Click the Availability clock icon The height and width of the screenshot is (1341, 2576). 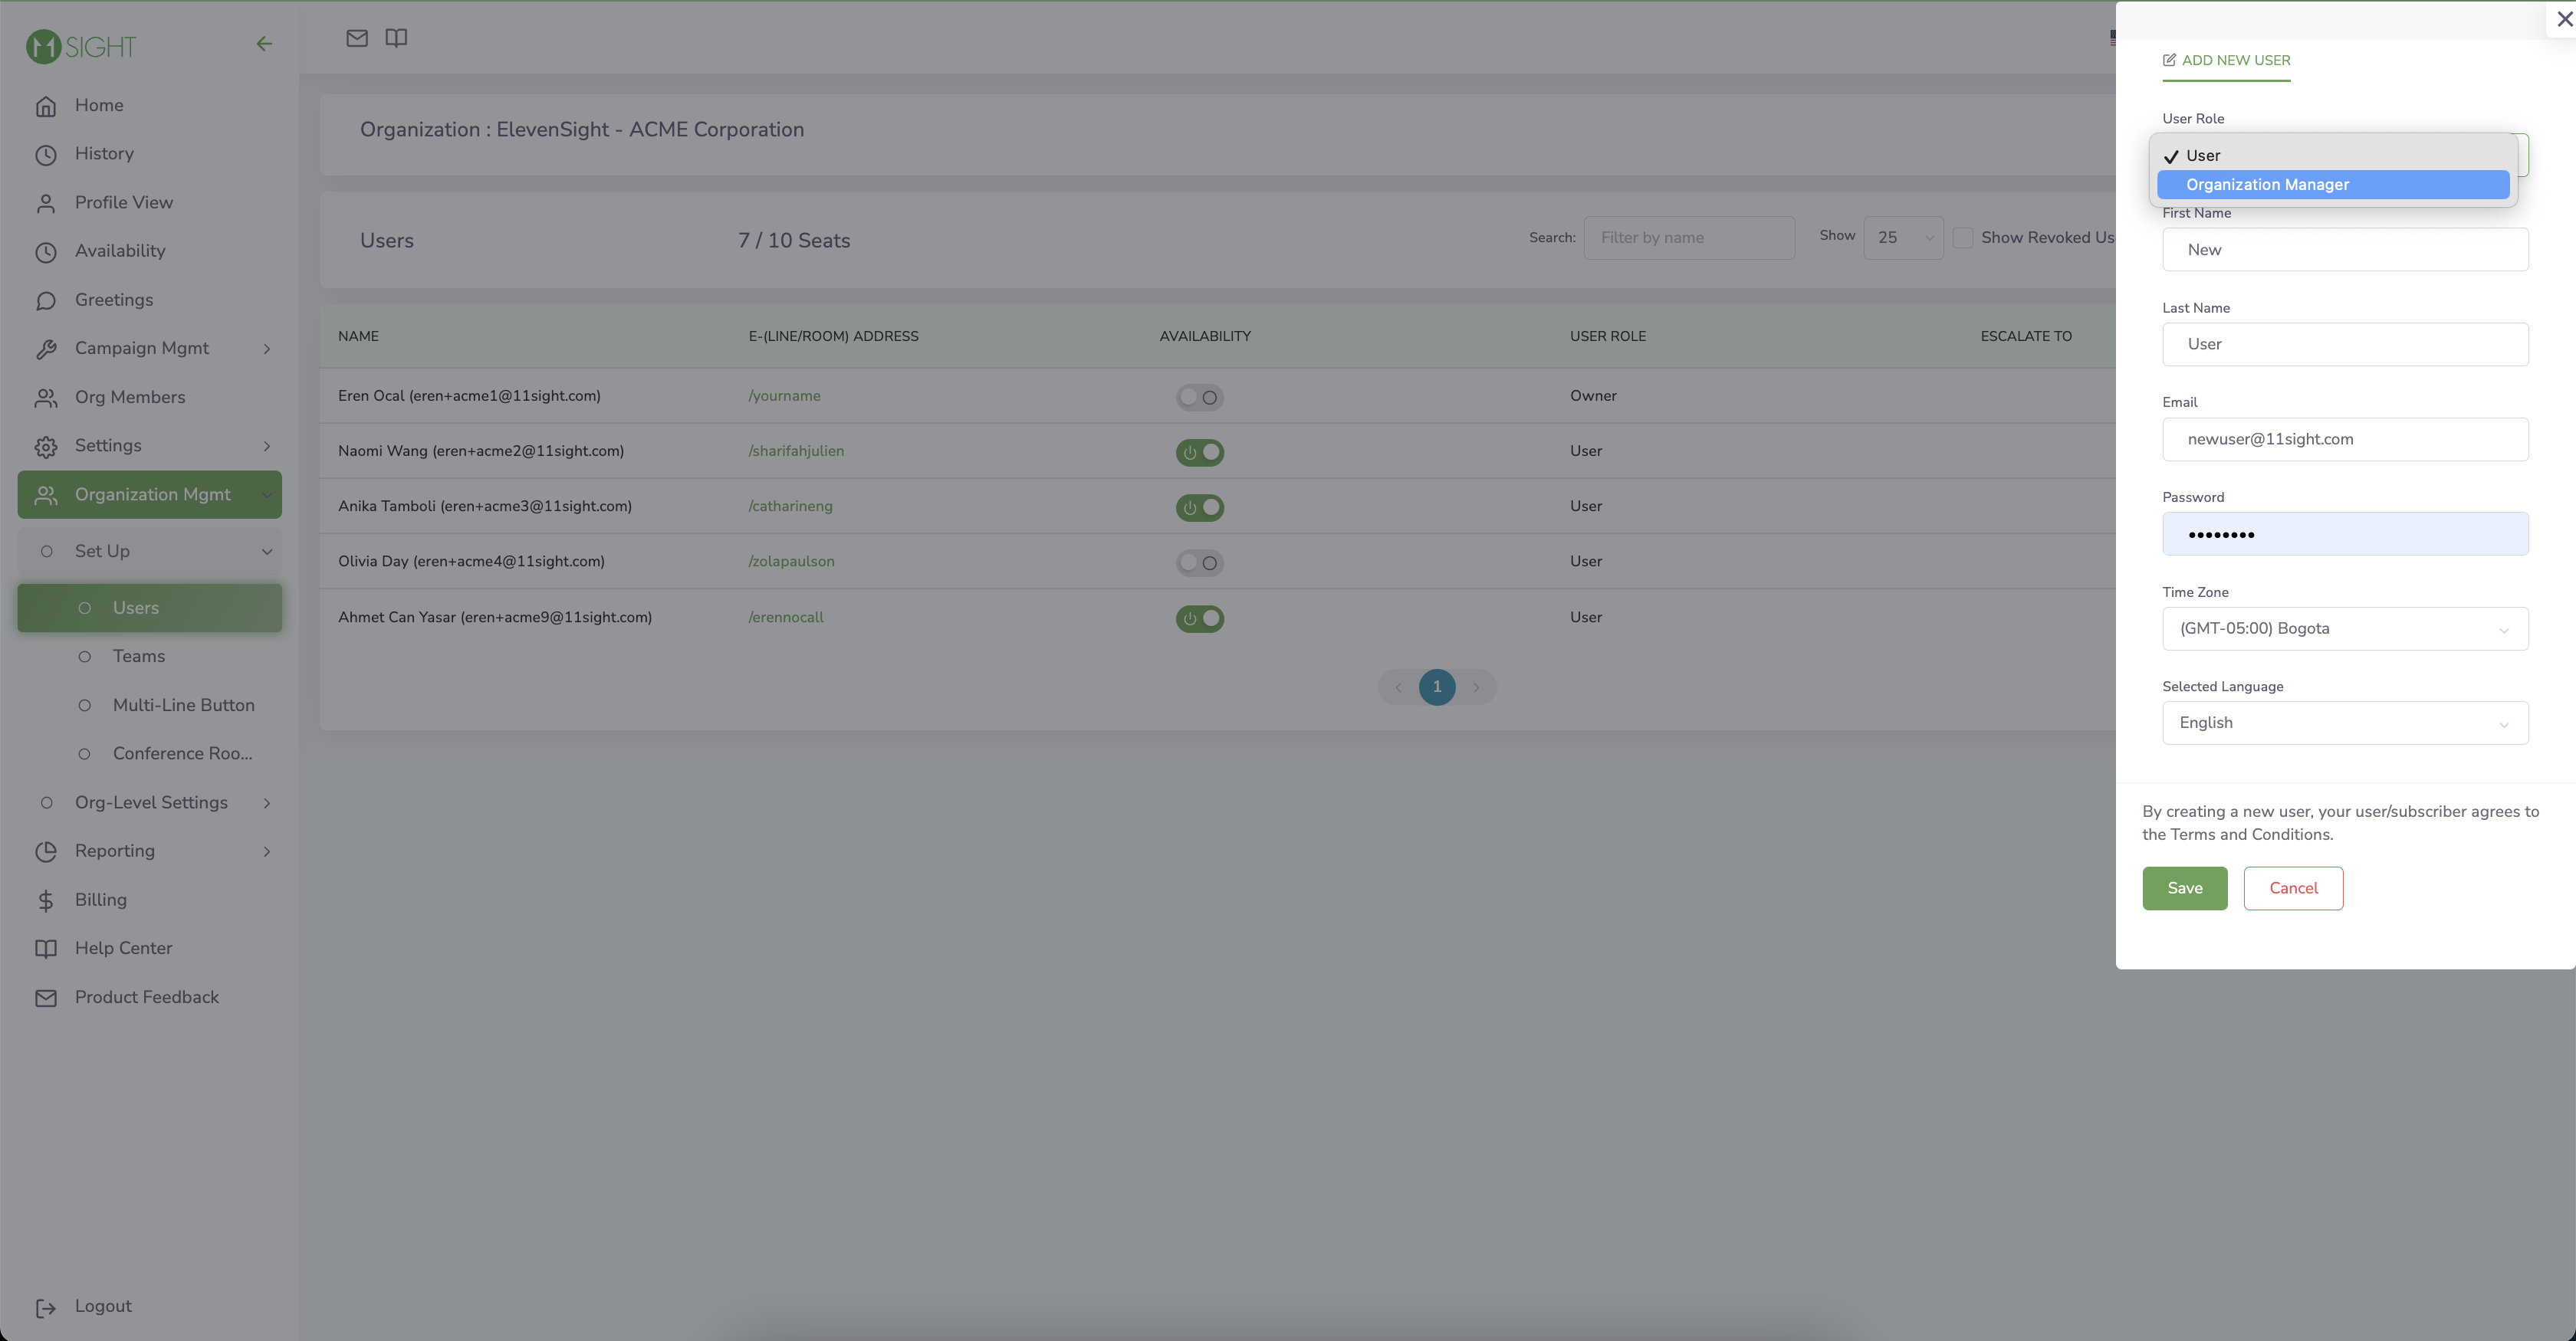click(x=46, y=252)
